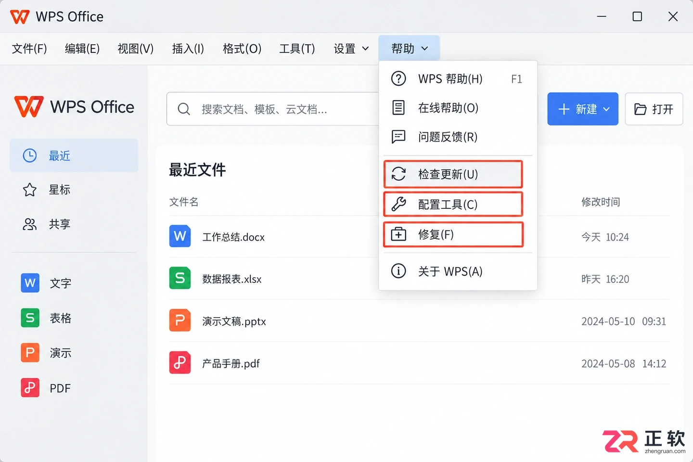Open the file 演示文稿.pptx
The image size is (693, 462).
click(234, 321)
